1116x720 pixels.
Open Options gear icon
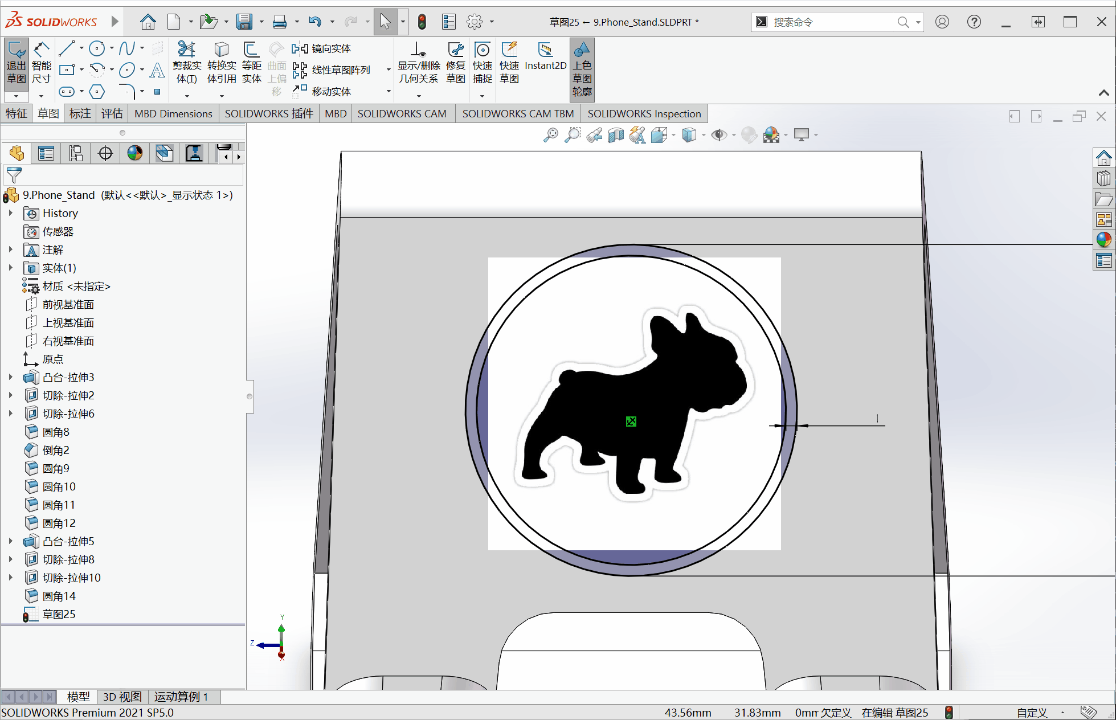475,22
